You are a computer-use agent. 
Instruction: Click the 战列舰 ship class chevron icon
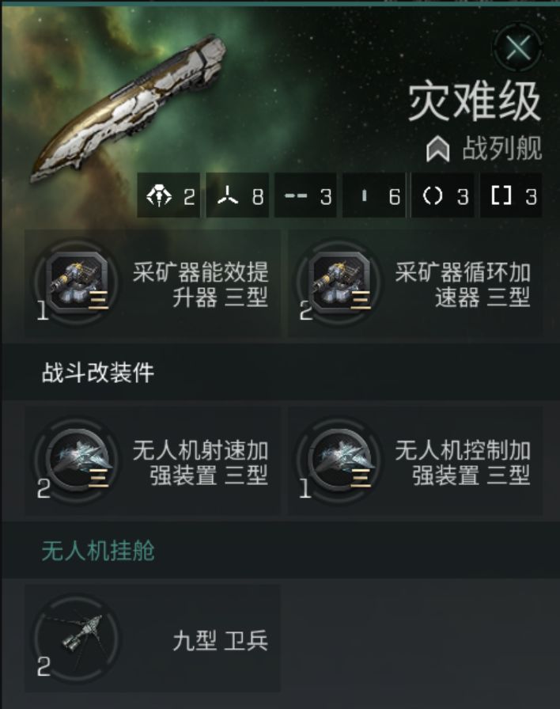click(x=437, y=149)
